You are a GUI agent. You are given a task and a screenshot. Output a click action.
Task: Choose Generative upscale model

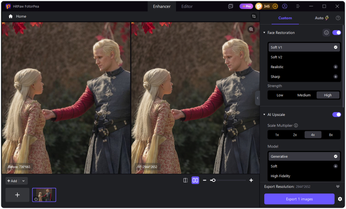pos(304,157)
